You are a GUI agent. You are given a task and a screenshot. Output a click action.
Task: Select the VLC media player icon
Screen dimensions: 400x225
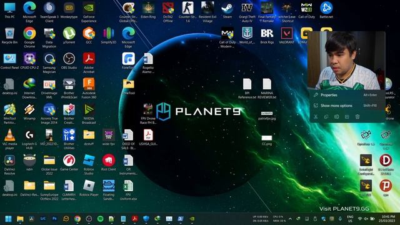[10, 139]
